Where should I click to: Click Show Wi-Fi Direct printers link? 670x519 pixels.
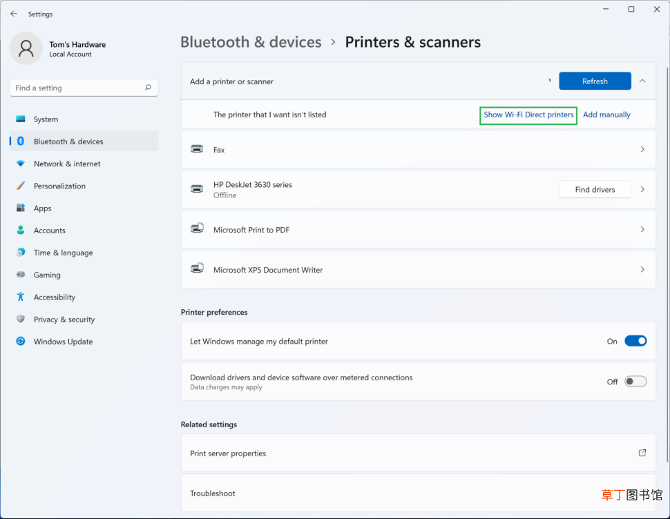tap(528, 115)
